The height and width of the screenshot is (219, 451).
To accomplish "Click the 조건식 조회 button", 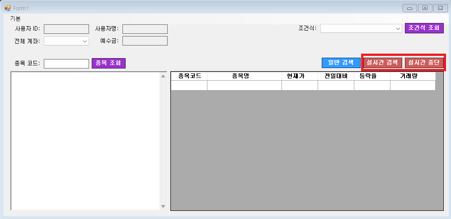I will 424,28.
